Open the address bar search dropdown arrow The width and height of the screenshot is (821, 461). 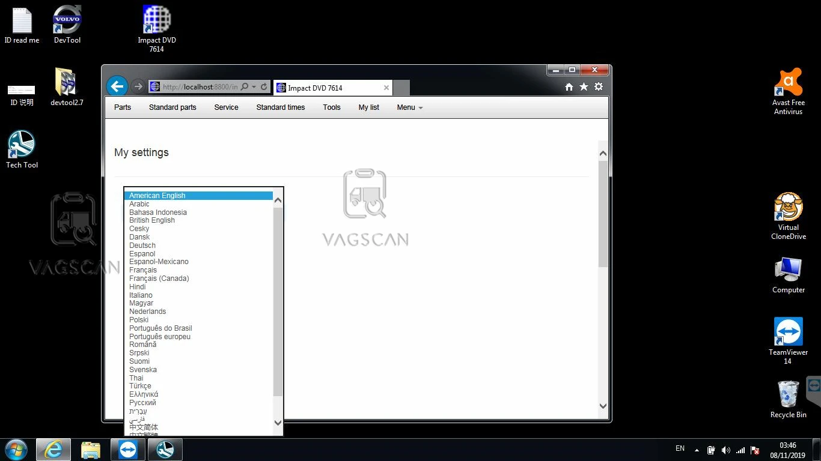click(x=254, y=87)
